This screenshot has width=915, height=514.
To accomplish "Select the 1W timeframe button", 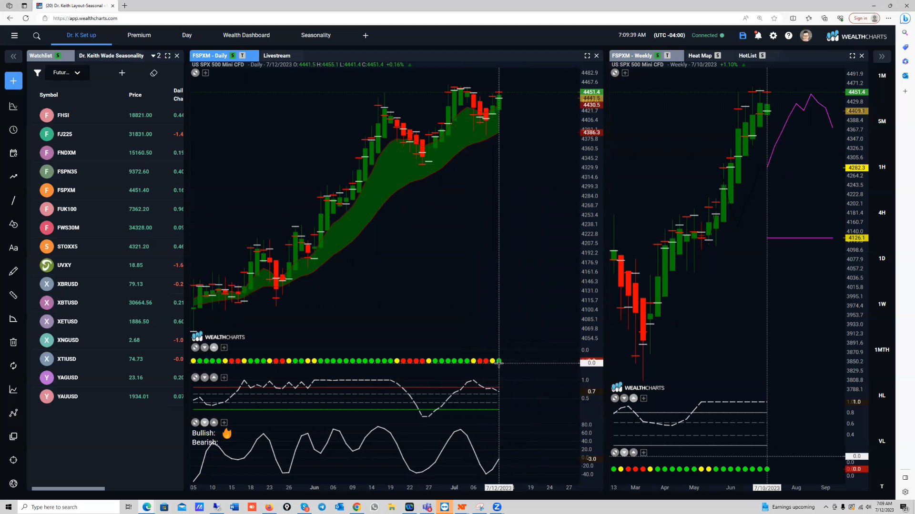I will pos(882,304).
